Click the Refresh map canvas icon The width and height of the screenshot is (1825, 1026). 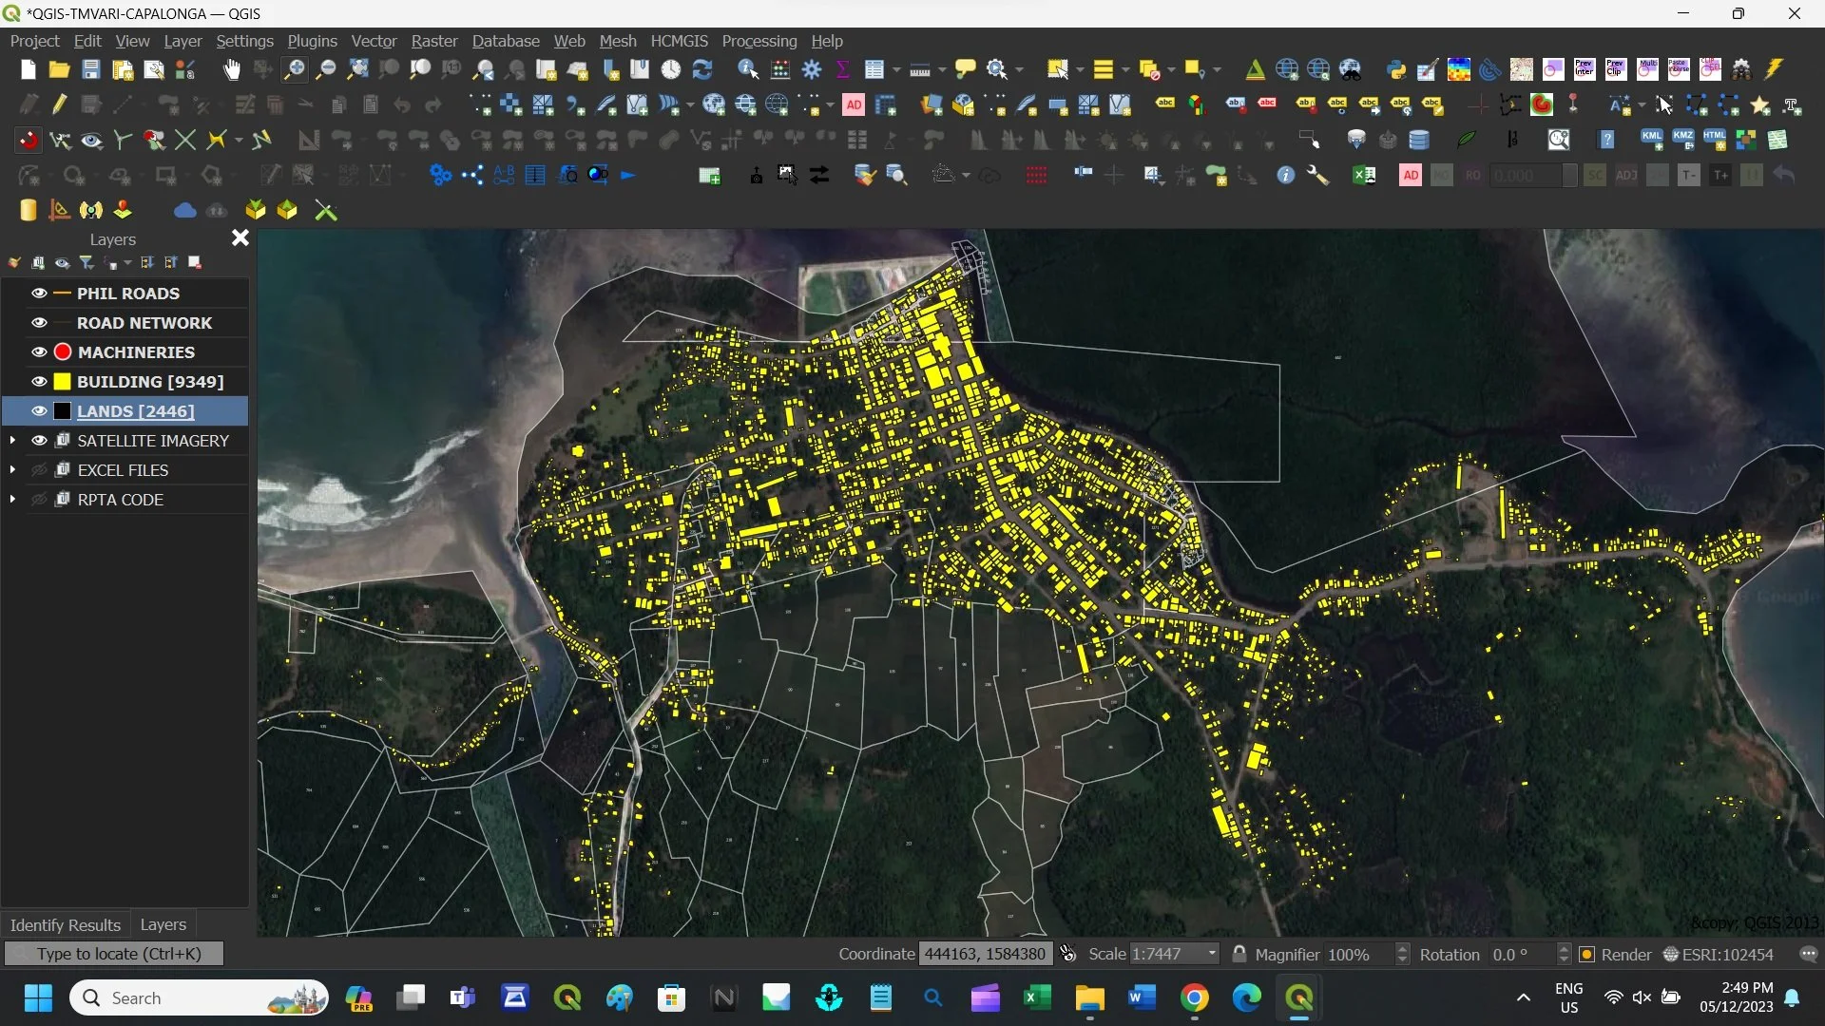(x=702, y=69)
